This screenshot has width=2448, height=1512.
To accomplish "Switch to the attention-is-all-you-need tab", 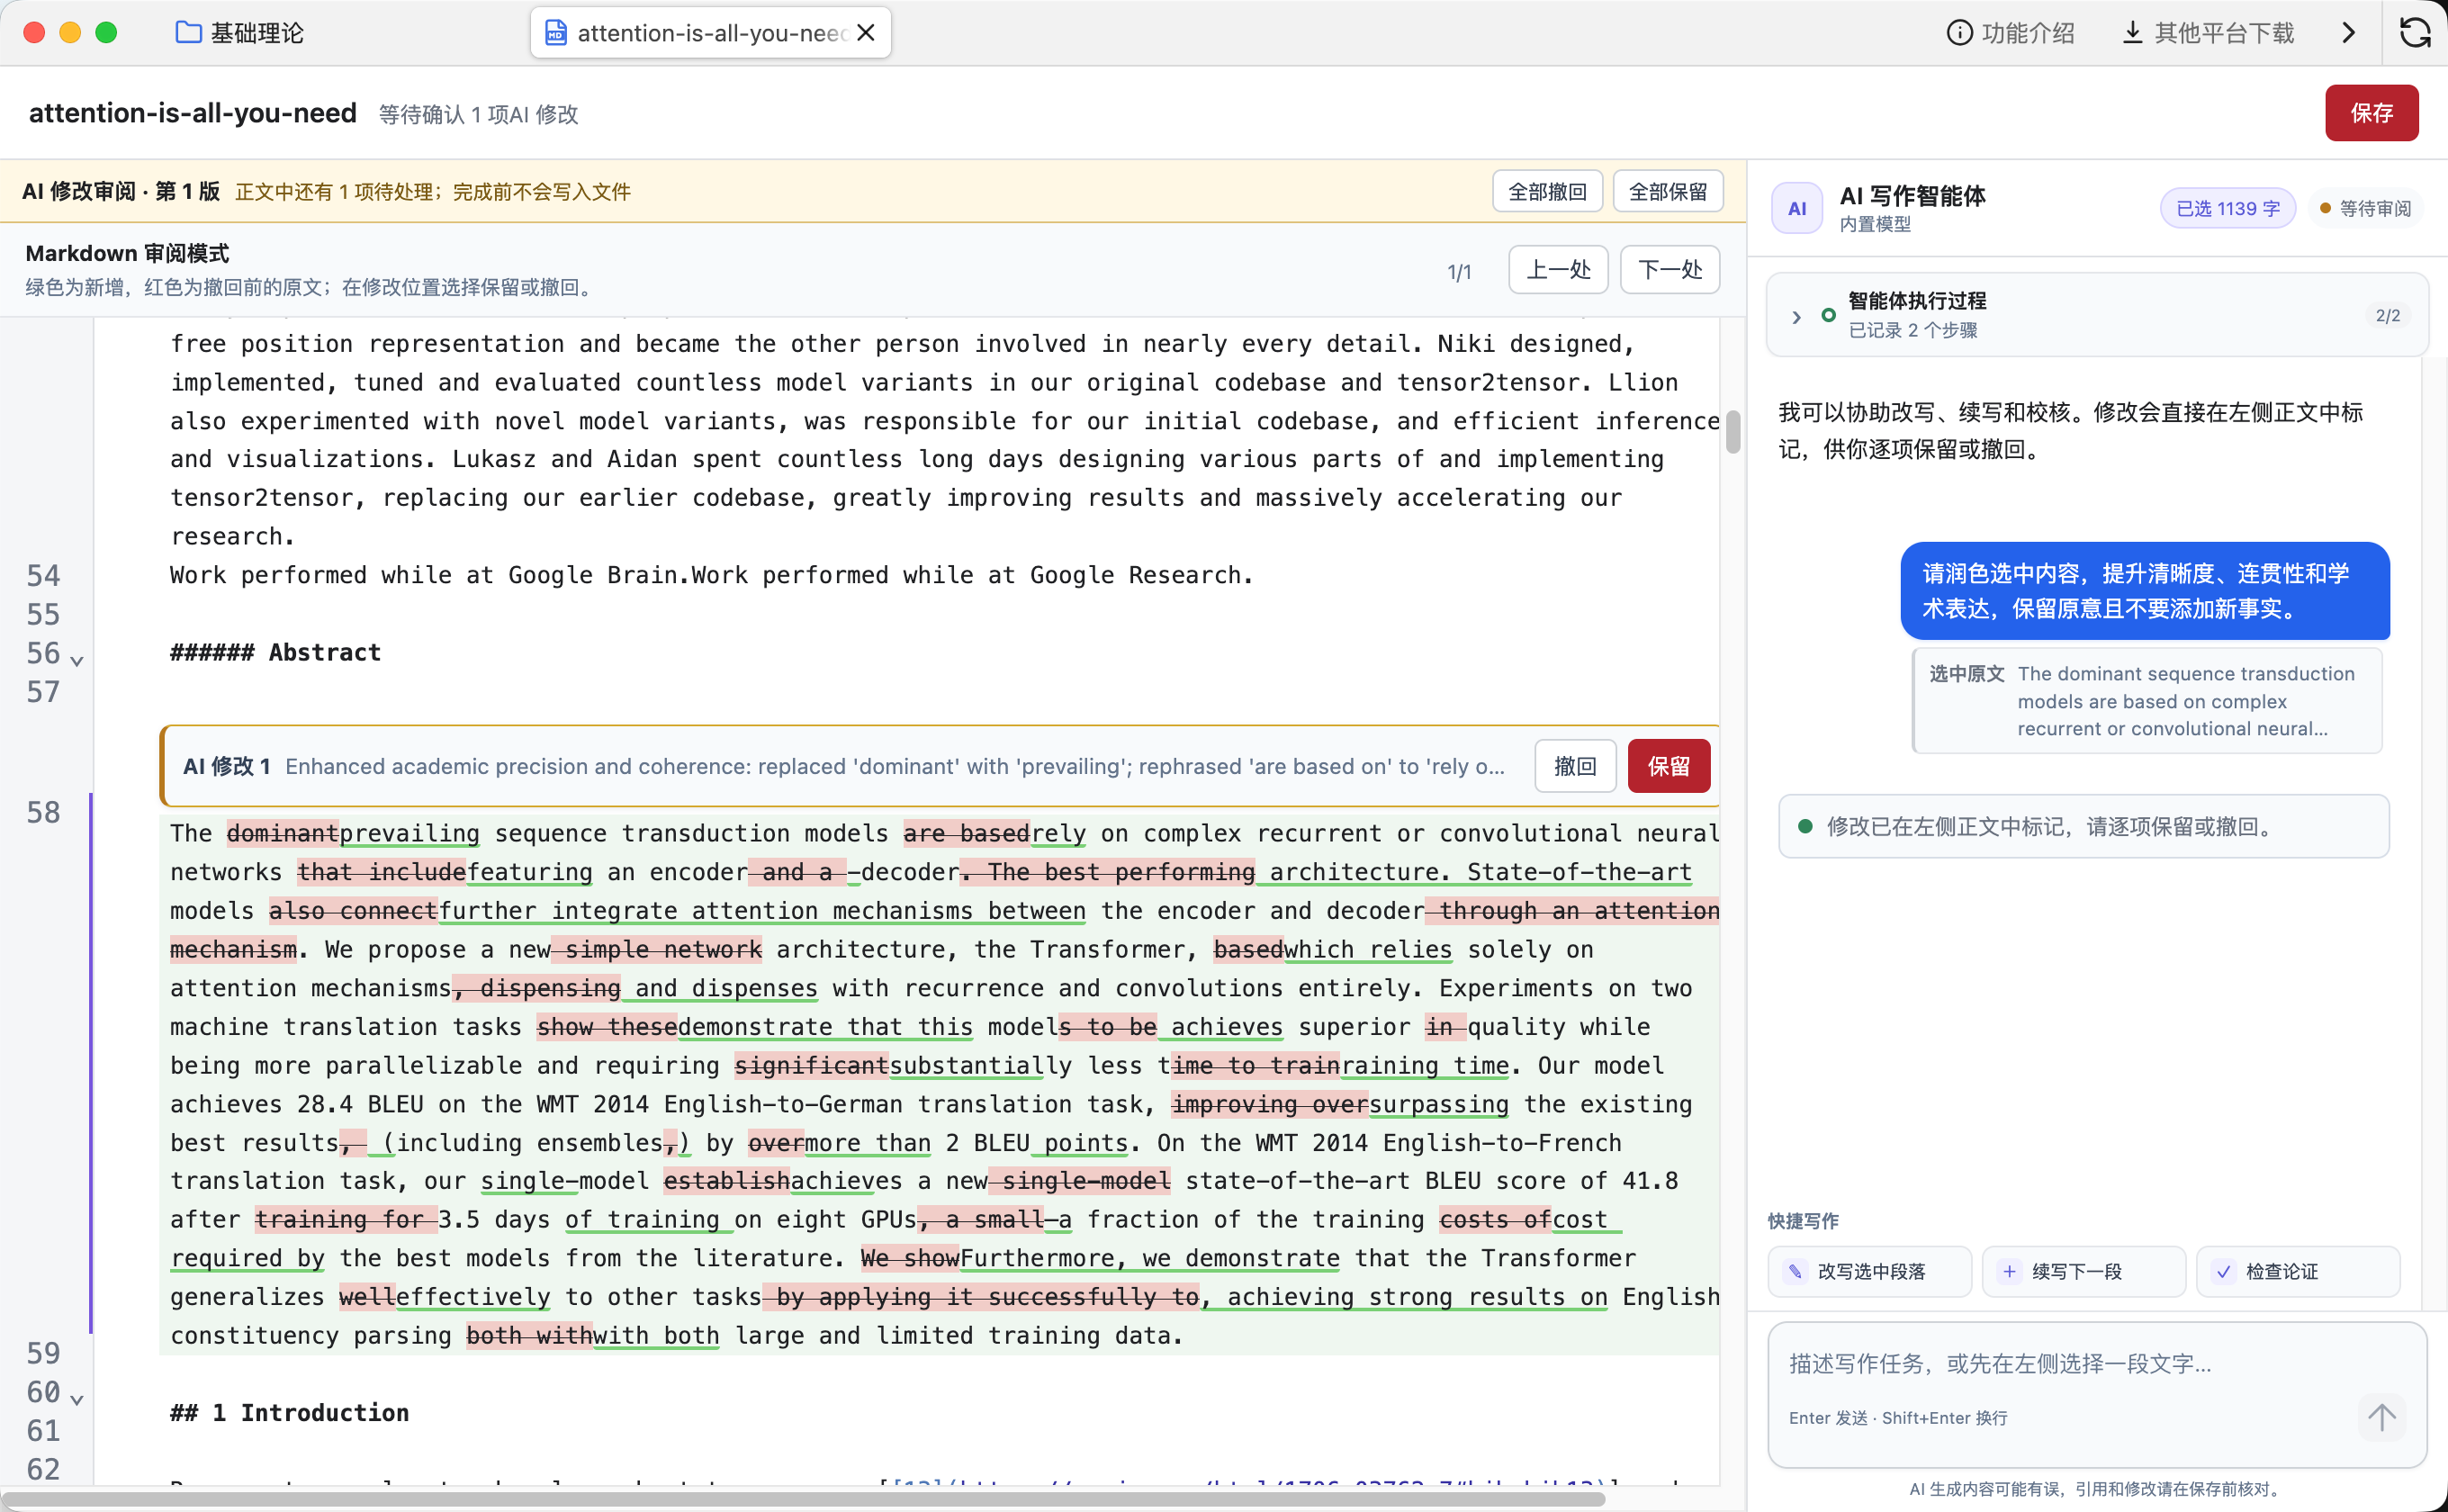I will pyautogui.click(x=711, y=33).
